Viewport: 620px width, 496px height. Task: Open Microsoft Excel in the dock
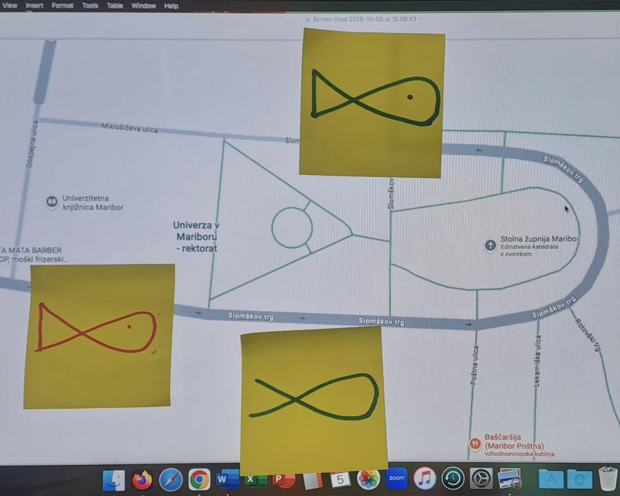(x=255, y=479)
